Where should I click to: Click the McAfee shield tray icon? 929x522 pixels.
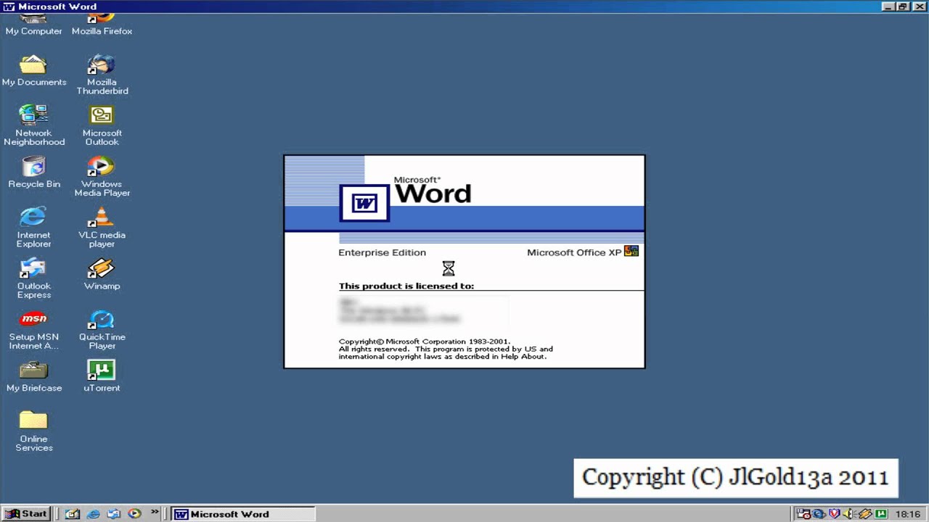coord(834,514)
